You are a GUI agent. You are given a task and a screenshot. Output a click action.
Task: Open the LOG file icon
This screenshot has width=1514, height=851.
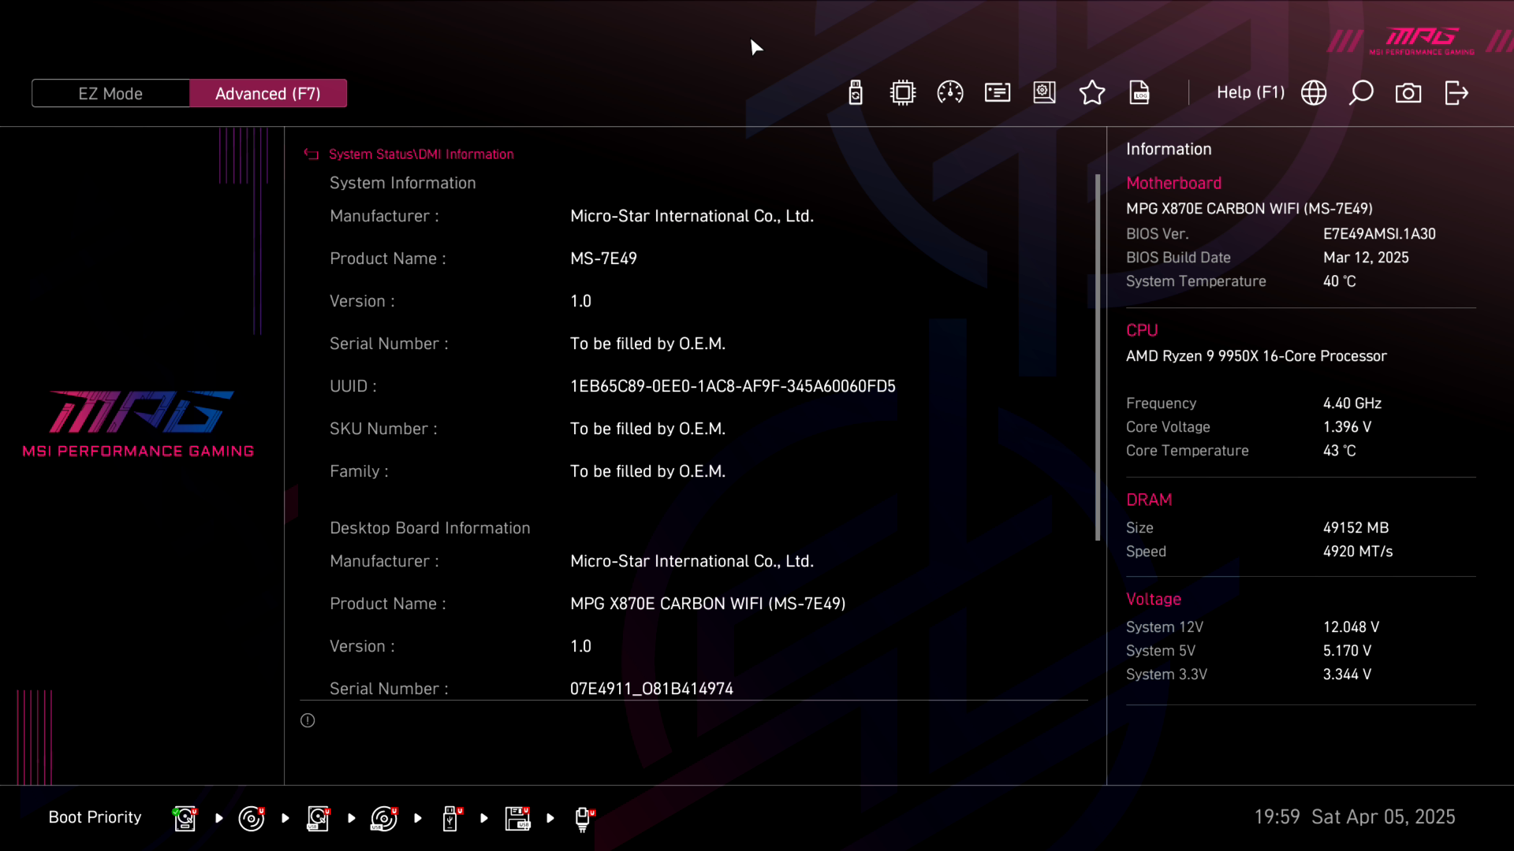pos(1139,93)
